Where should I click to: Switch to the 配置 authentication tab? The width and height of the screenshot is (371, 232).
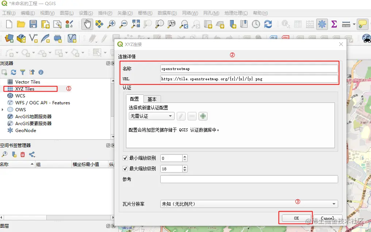[135, 99]
